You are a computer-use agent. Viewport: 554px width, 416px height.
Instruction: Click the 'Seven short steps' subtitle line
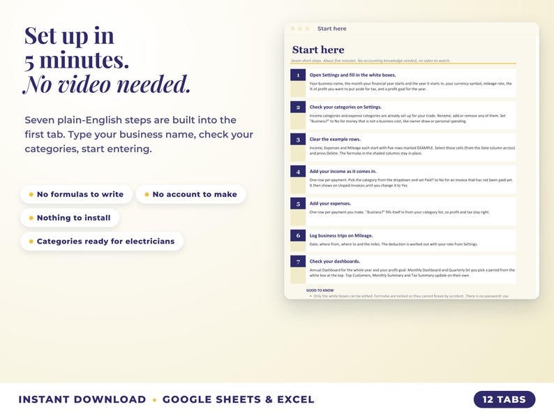coord(370,61)
